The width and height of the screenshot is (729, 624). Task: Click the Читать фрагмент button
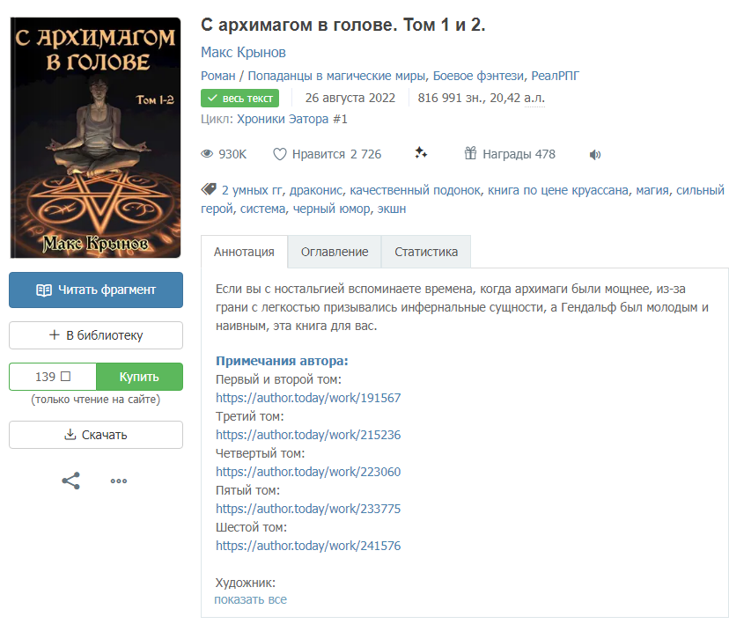(x=96, y=290)
